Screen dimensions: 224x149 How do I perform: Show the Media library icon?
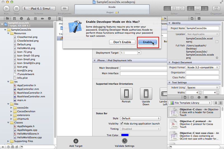tap(206, 97)
